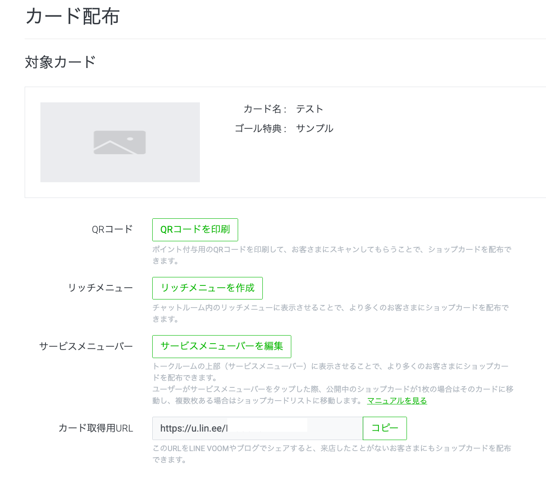The width and height of the screenshot is (546, 480).
Task: Click the 対象カード section heading
Action: 60,62
